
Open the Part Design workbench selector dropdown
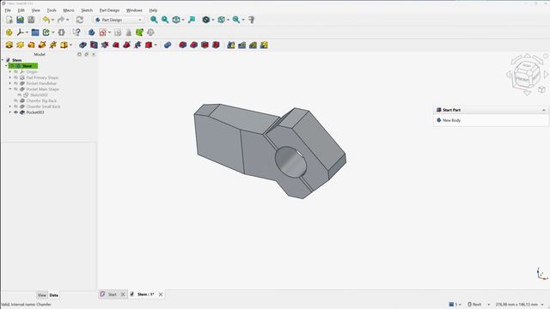tap(119, 20)
